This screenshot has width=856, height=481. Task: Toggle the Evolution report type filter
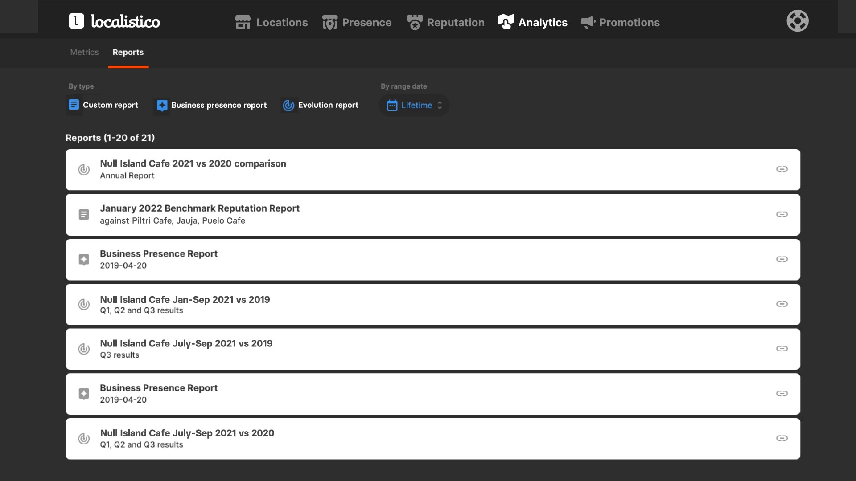[321, 105]
